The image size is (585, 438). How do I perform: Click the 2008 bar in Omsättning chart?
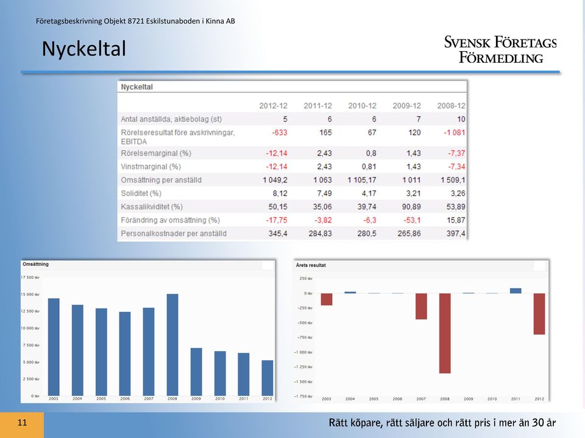click(172, 345)
